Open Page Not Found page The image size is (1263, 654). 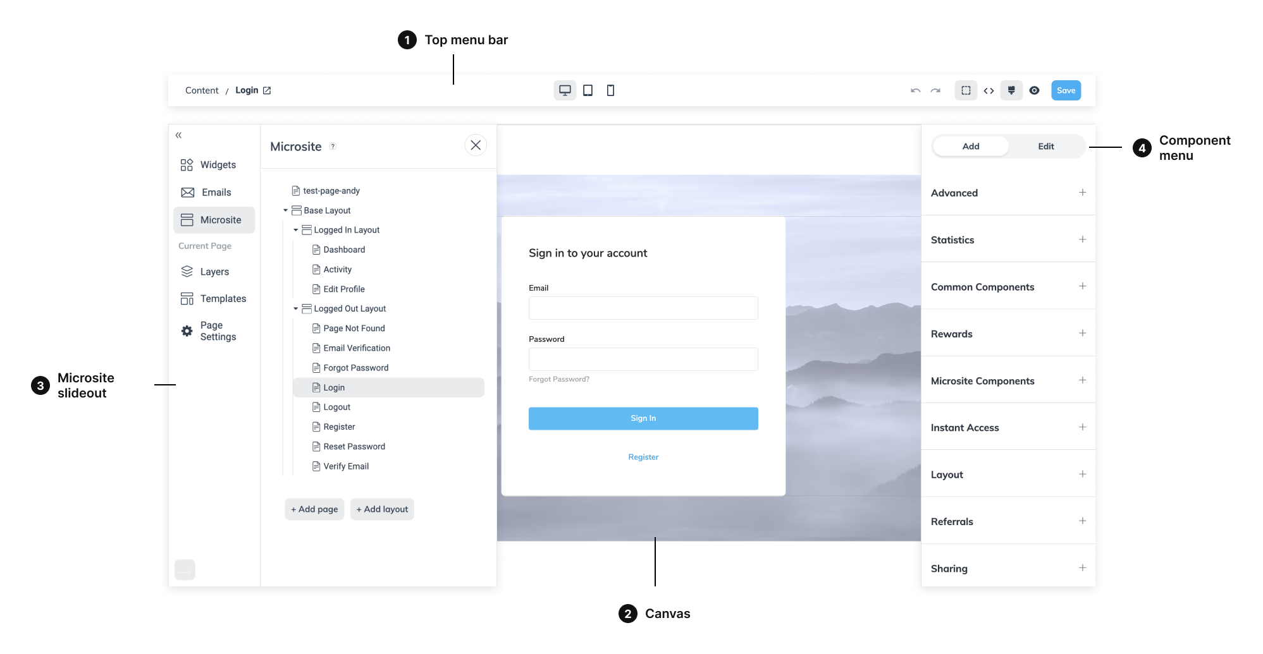[348, 328]
